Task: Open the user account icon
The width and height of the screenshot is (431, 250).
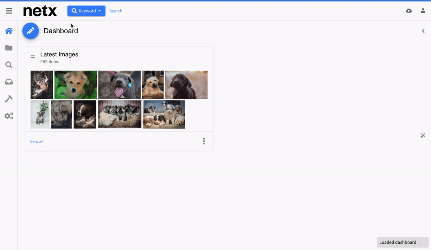Action: [423, 11]
